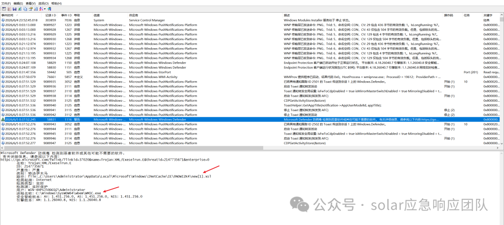Click the info icon on record 9089940 row
Screen dimensions: 504x225
[3, 105]
